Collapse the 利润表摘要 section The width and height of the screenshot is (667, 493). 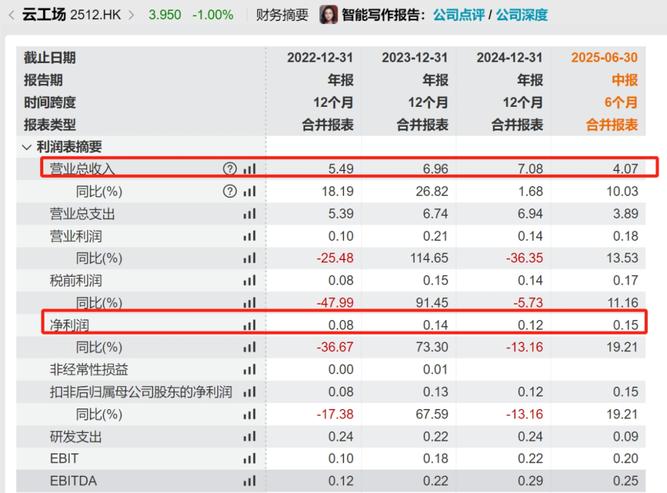pyautogui.click(x=27, y=147)
